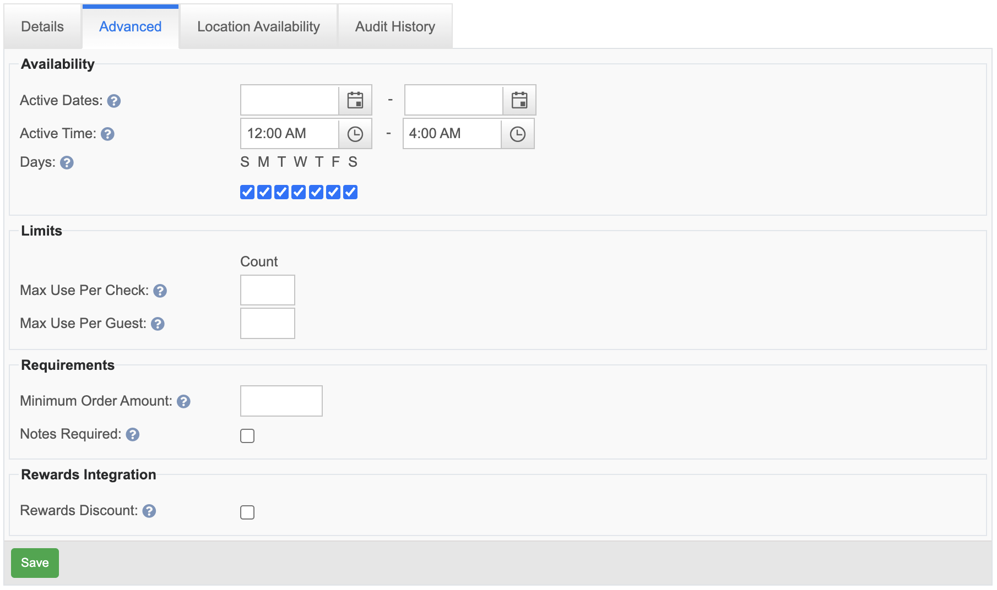The image size is (997, 590).
Task: Switch to the Details tab
Action: 42,26
